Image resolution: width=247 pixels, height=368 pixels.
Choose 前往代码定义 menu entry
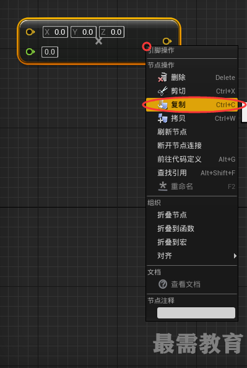click(x=192, y=159)
